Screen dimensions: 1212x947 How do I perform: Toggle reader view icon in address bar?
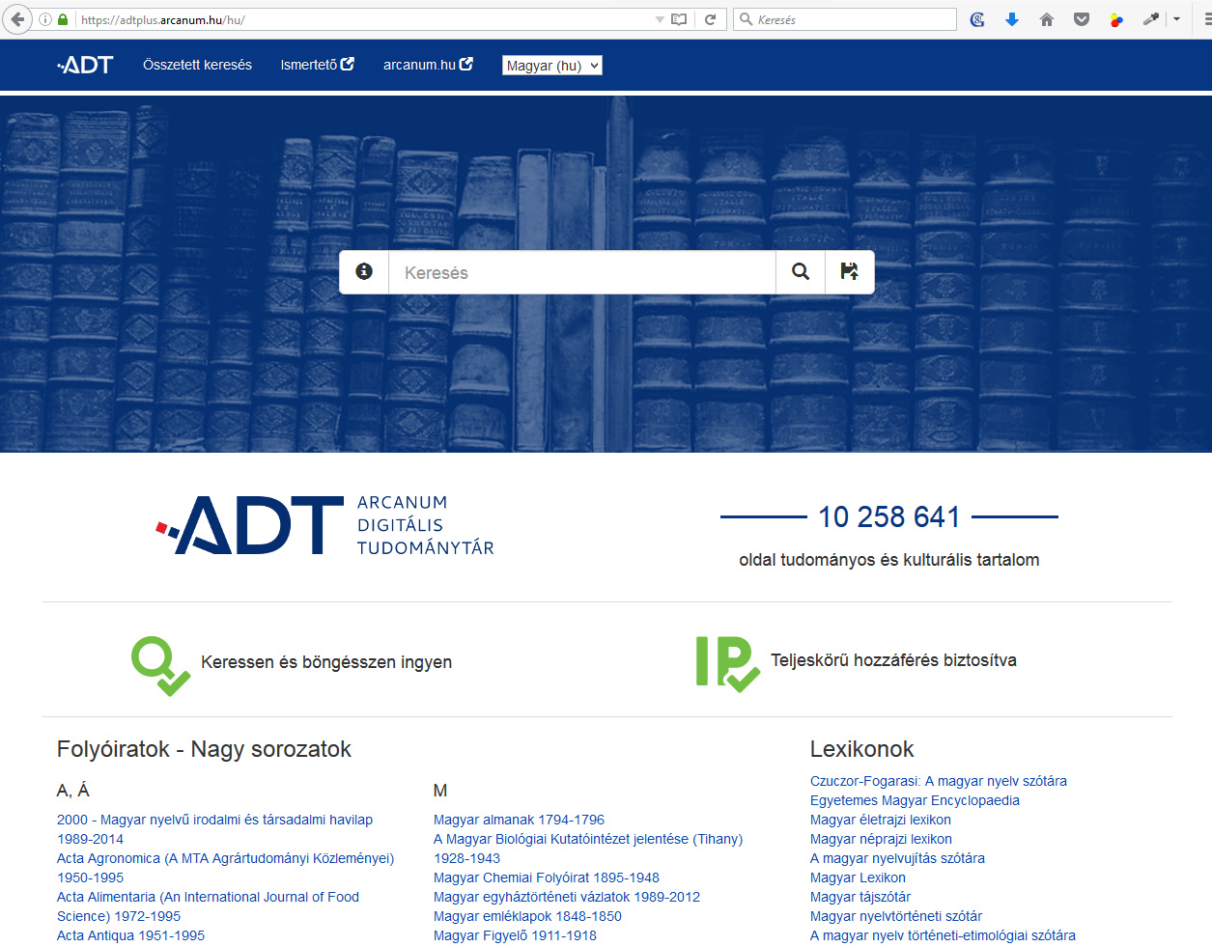(679, 19)
